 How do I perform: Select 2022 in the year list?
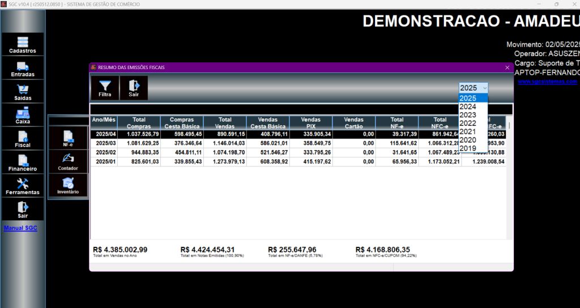coord(473,123)
